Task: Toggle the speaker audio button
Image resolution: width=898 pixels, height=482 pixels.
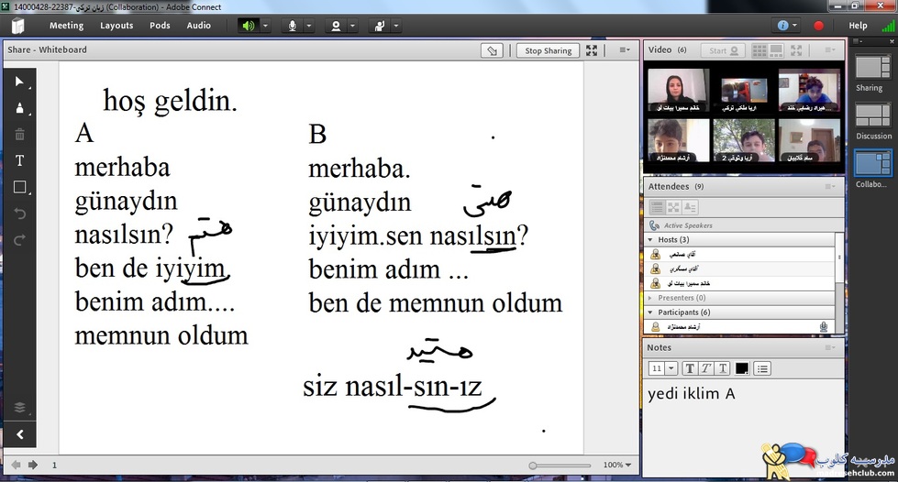Action: [248, 26]
